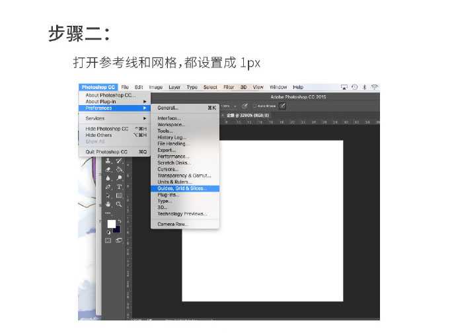Open Performance... preferences
The image size is (456, 333).
click(x=185, y=157)
